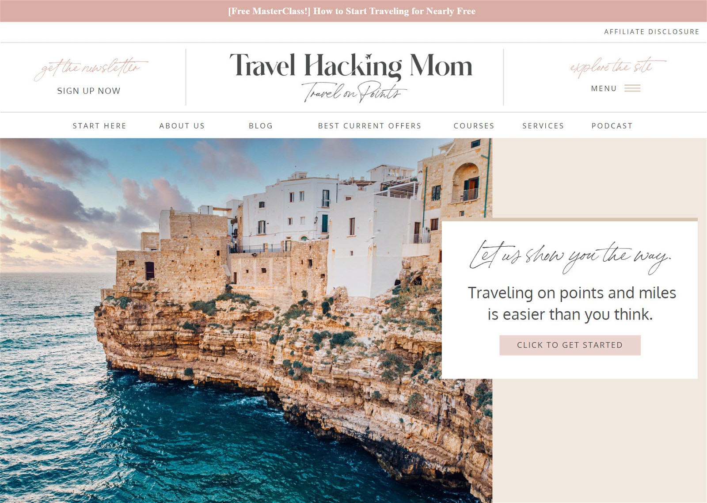Go to the Start Here page
Screen dimensions: 707x503
pyautogui.click(x=99, y=126)
